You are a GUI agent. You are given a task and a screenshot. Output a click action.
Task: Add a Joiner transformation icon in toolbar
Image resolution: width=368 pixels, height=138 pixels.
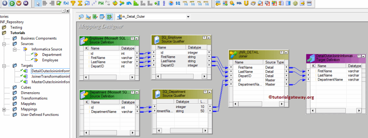[x=122, y=3]
